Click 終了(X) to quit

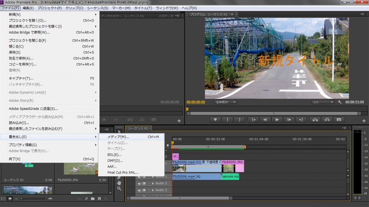[x=49, y=159]
